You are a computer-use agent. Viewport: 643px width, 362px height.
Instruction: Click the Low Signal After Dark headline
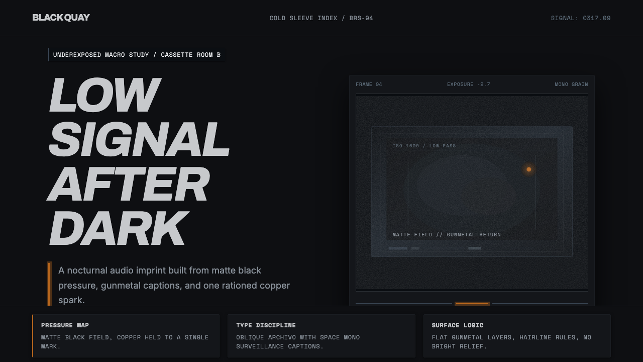point(139,161)
